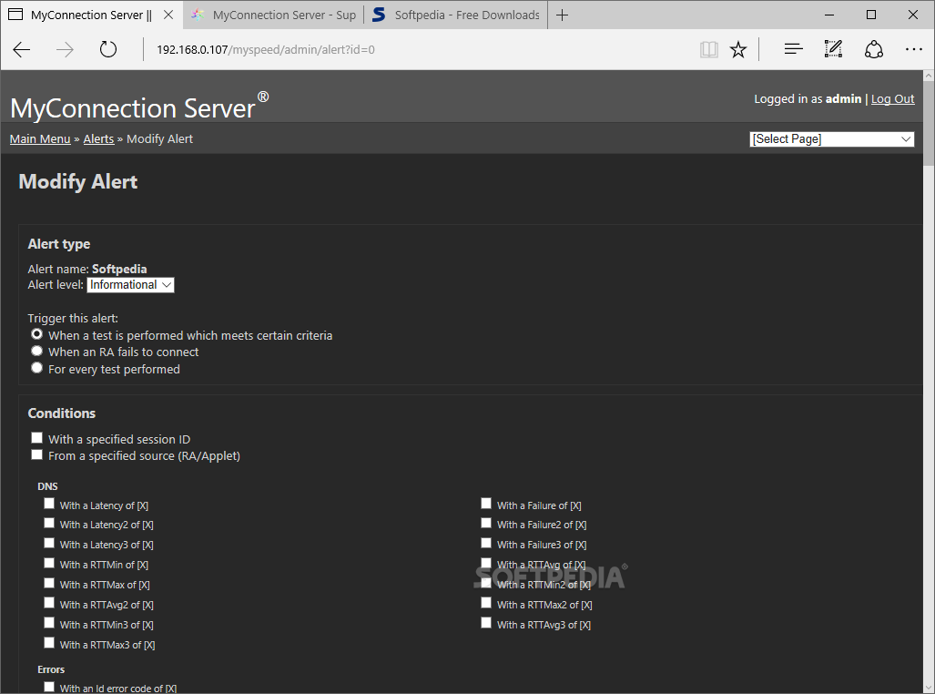Open the Alerts breadcrumb link
This screenshot has height=694, width=935.
[x=98, y=139]
